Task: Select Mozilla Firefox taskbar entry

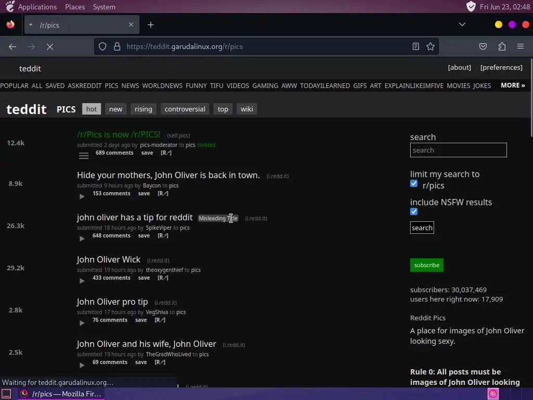Action: coord(61,394)
